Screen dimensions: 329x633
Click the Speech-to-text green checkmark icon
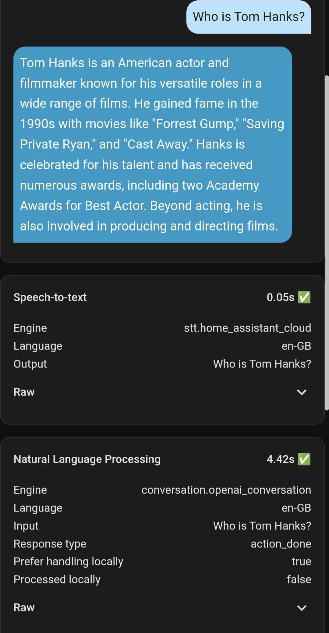coord(304,297)
